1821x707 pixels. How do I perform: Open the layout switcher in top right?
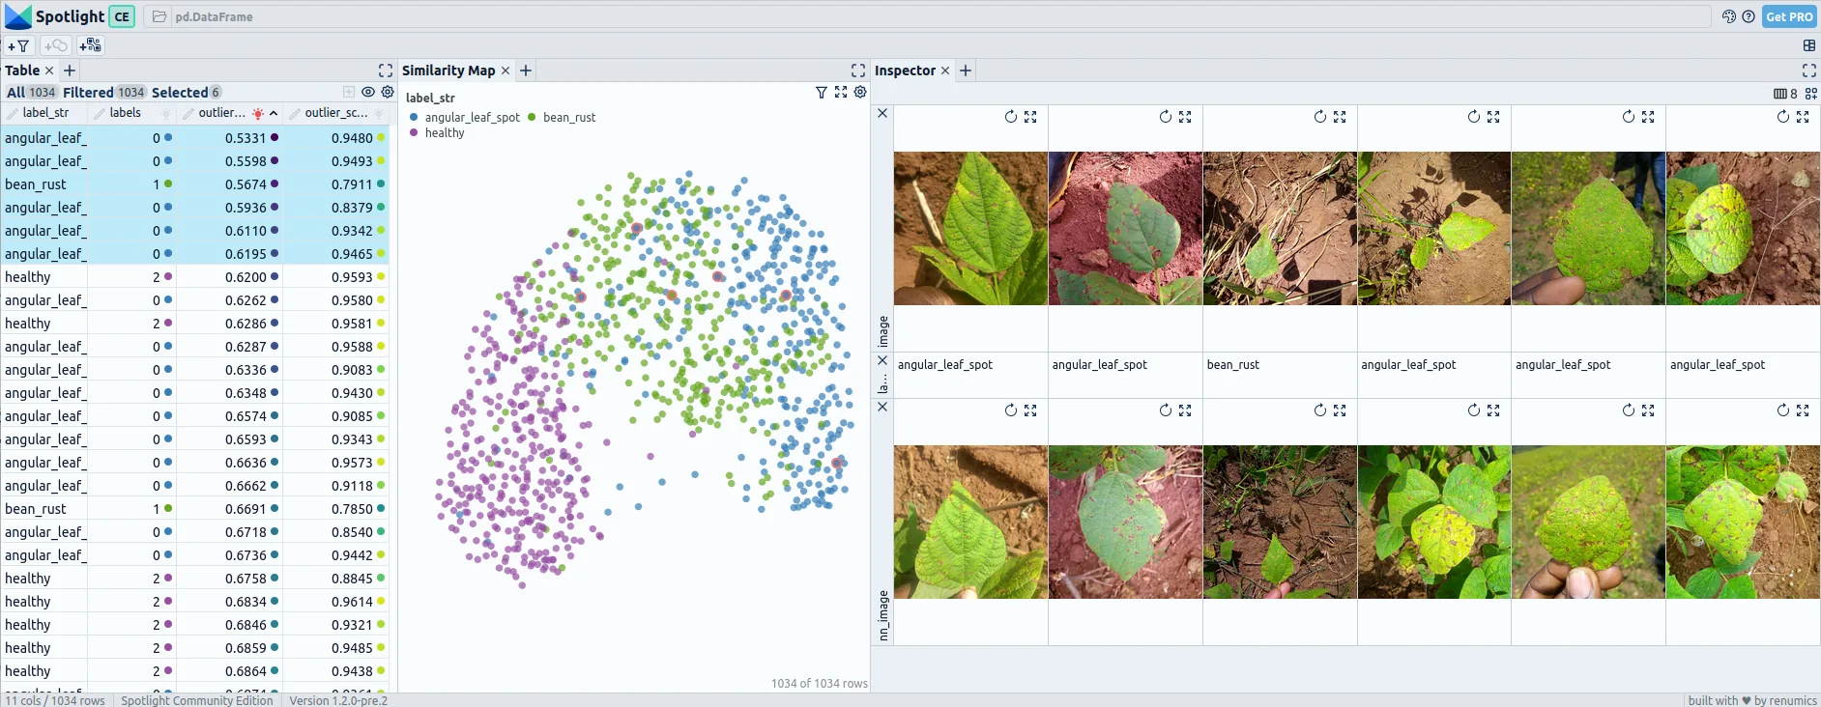click(x=1808, y=45)
